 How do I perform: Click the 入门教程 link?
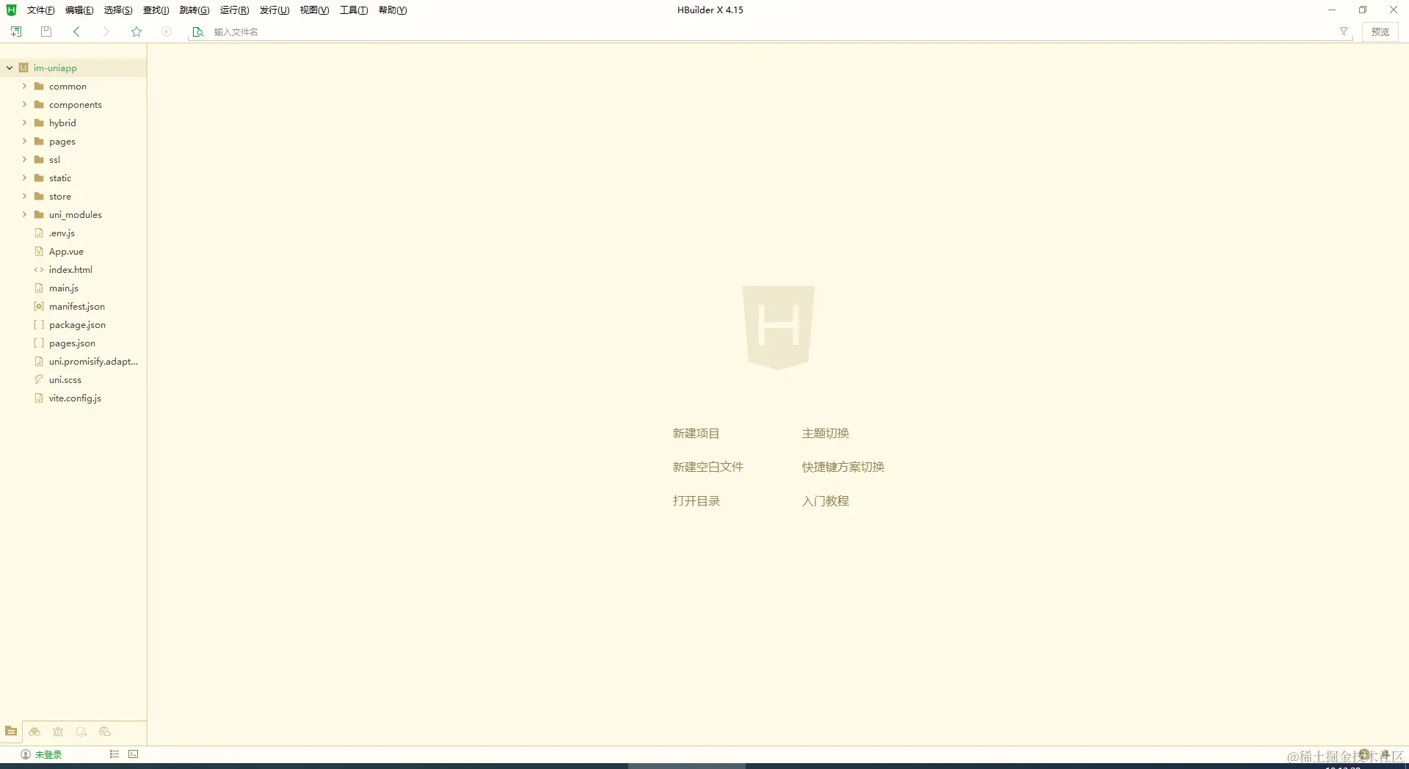point(825,501)
